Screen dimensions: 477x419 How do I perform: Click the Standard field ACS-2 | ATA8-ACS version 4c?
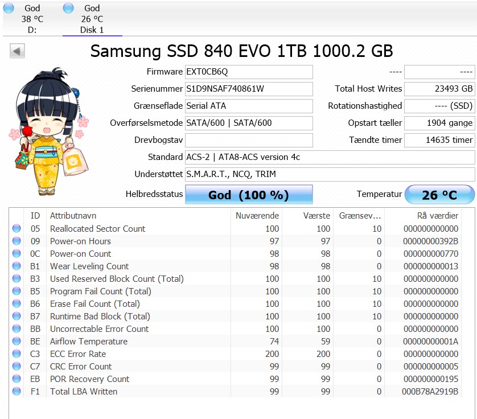point(330,157)
